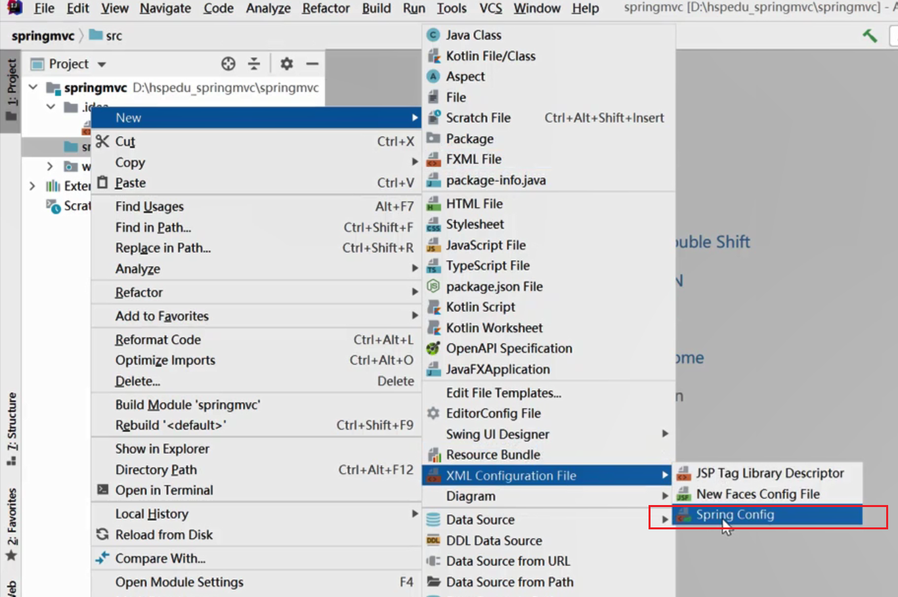Screen dimensions: 898x597
Task: Select the Package folder icon
Action: (433, 139)
